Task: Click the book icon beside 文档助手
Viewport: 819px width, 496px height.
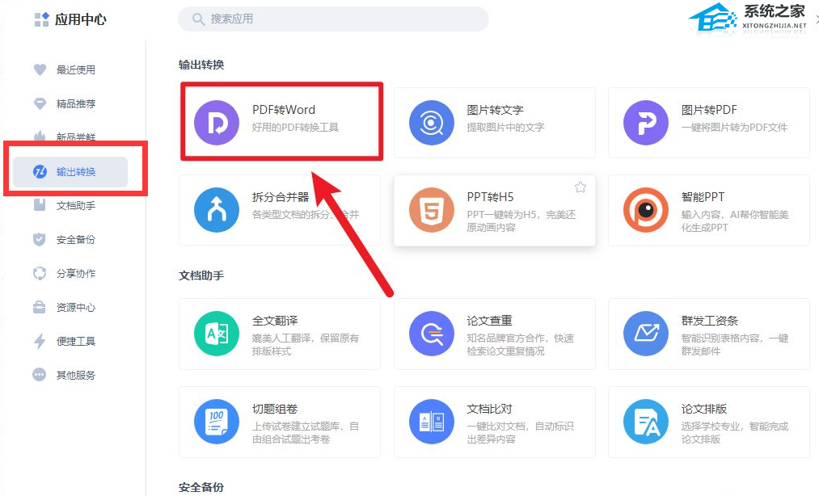Action: (40, 205)
